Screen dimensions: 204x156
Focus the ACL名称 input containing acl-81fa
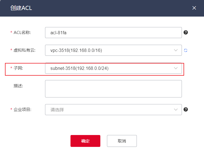[x=113, y=33]
